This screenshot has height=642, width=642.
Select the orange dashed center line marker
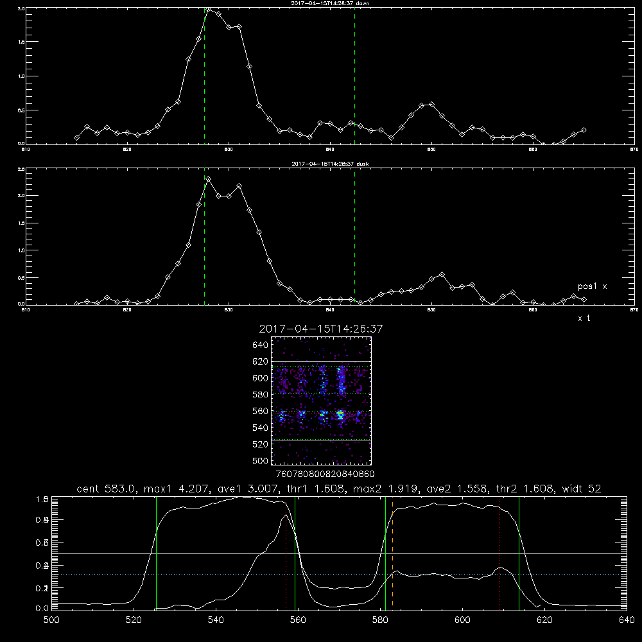click(x=392, y=553)
